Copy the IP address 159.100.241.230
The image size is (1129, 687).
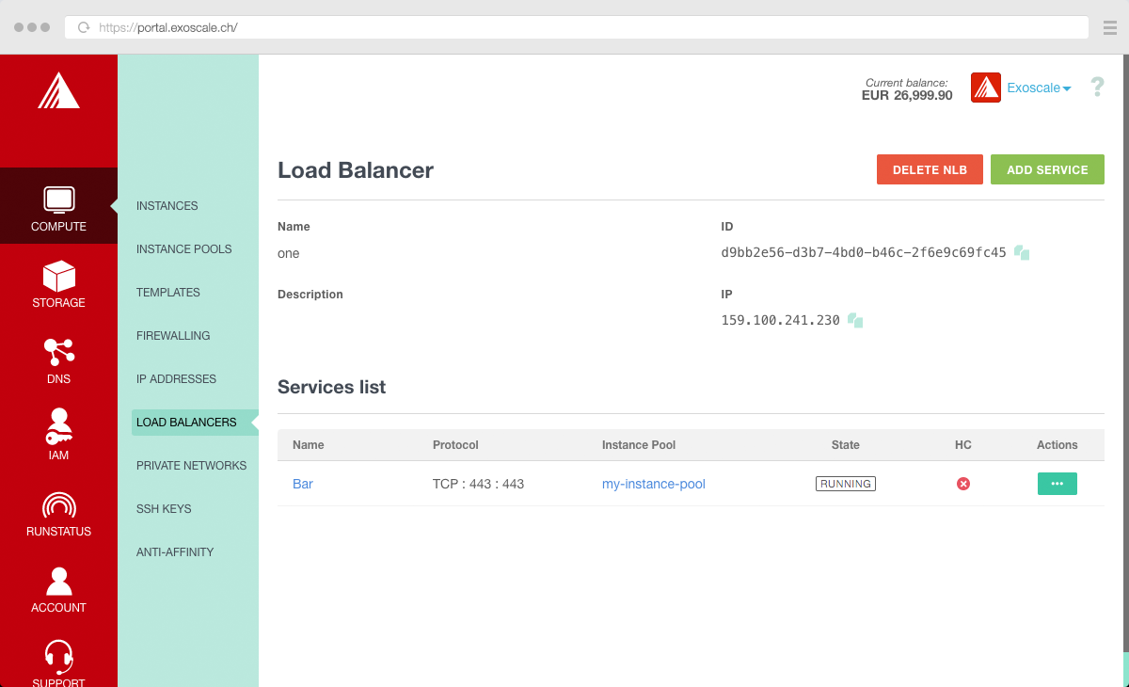pos(855,321)
